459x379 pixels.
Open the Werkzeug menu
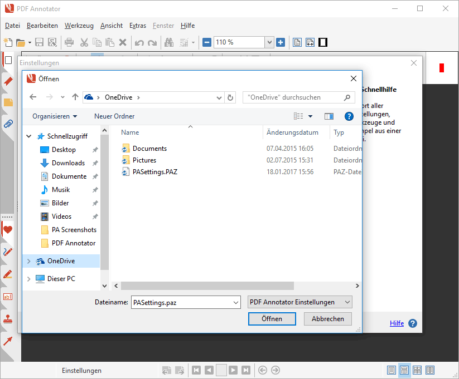[x=79, y=26]
